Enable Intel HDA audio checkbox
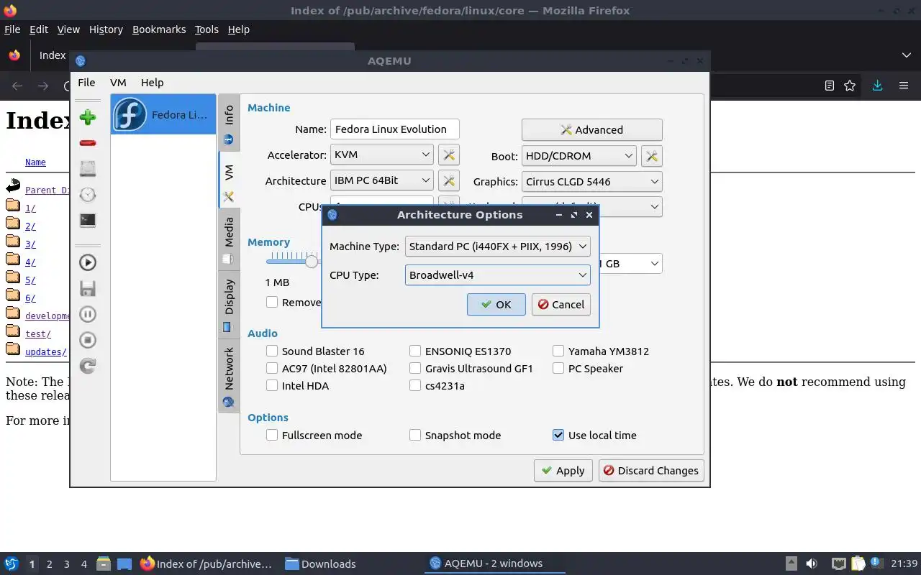The image size is (921, 575). [x=272, y=385]
